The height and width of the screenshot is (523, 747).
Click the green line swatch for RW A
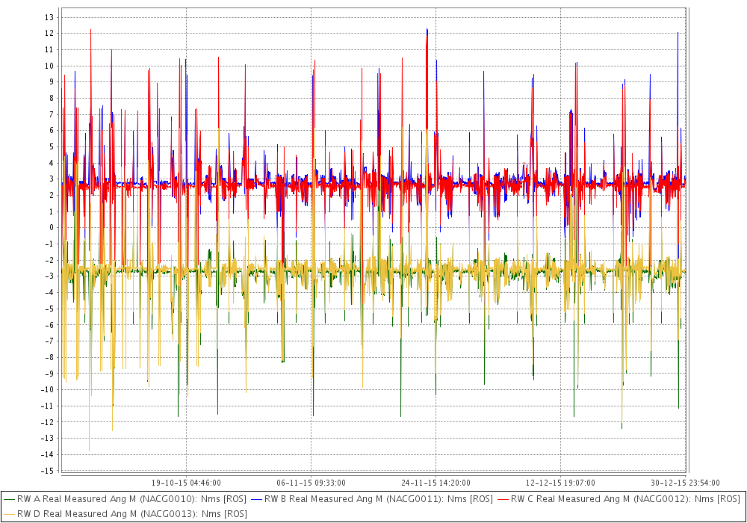click(9, 499)
